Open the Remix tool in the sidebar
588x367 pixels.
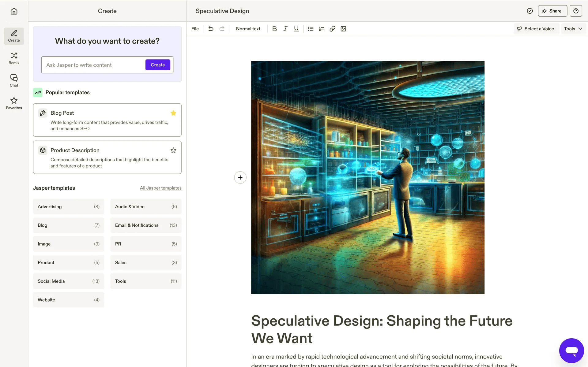[14, 58]
